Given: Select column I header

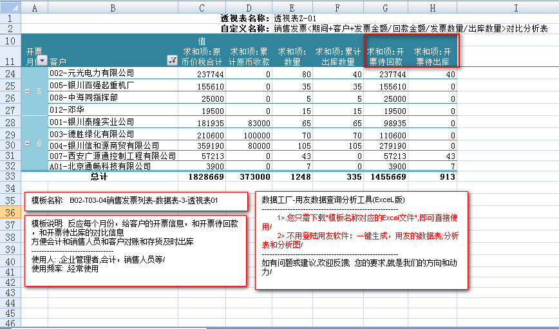Looking at the screenshot, I should pos(515,7).
